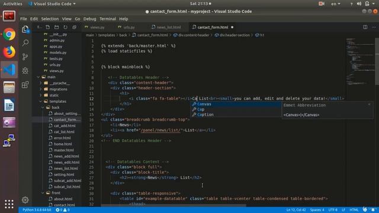
Task: Click the editor horizontal scrollbar
Action: (x=174, y=205)
